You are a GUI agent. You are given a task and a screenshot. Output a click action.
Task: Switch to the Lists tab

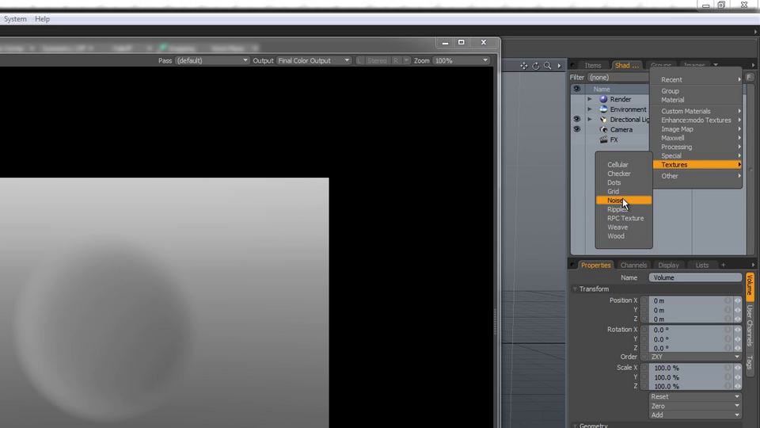702,265
